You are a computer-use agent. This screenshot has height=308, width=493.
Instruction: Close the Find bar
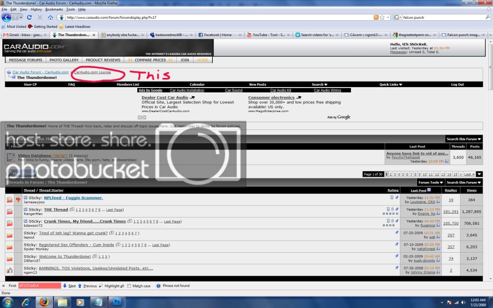pos(3,286)
